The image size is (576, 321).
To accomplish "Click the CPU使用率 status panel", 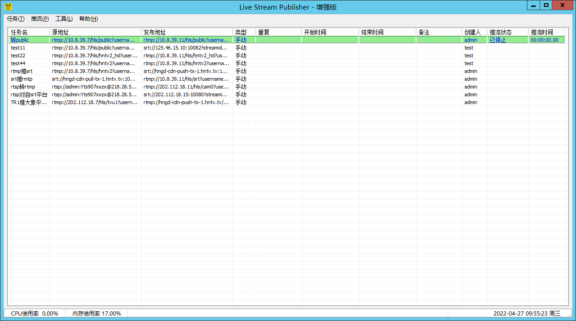I will (34, 314).
